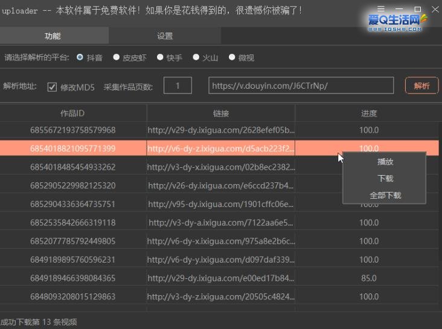Click the 解析 parse button
Viewport: 442px width, 329px height.
click(x=421, y=86)
